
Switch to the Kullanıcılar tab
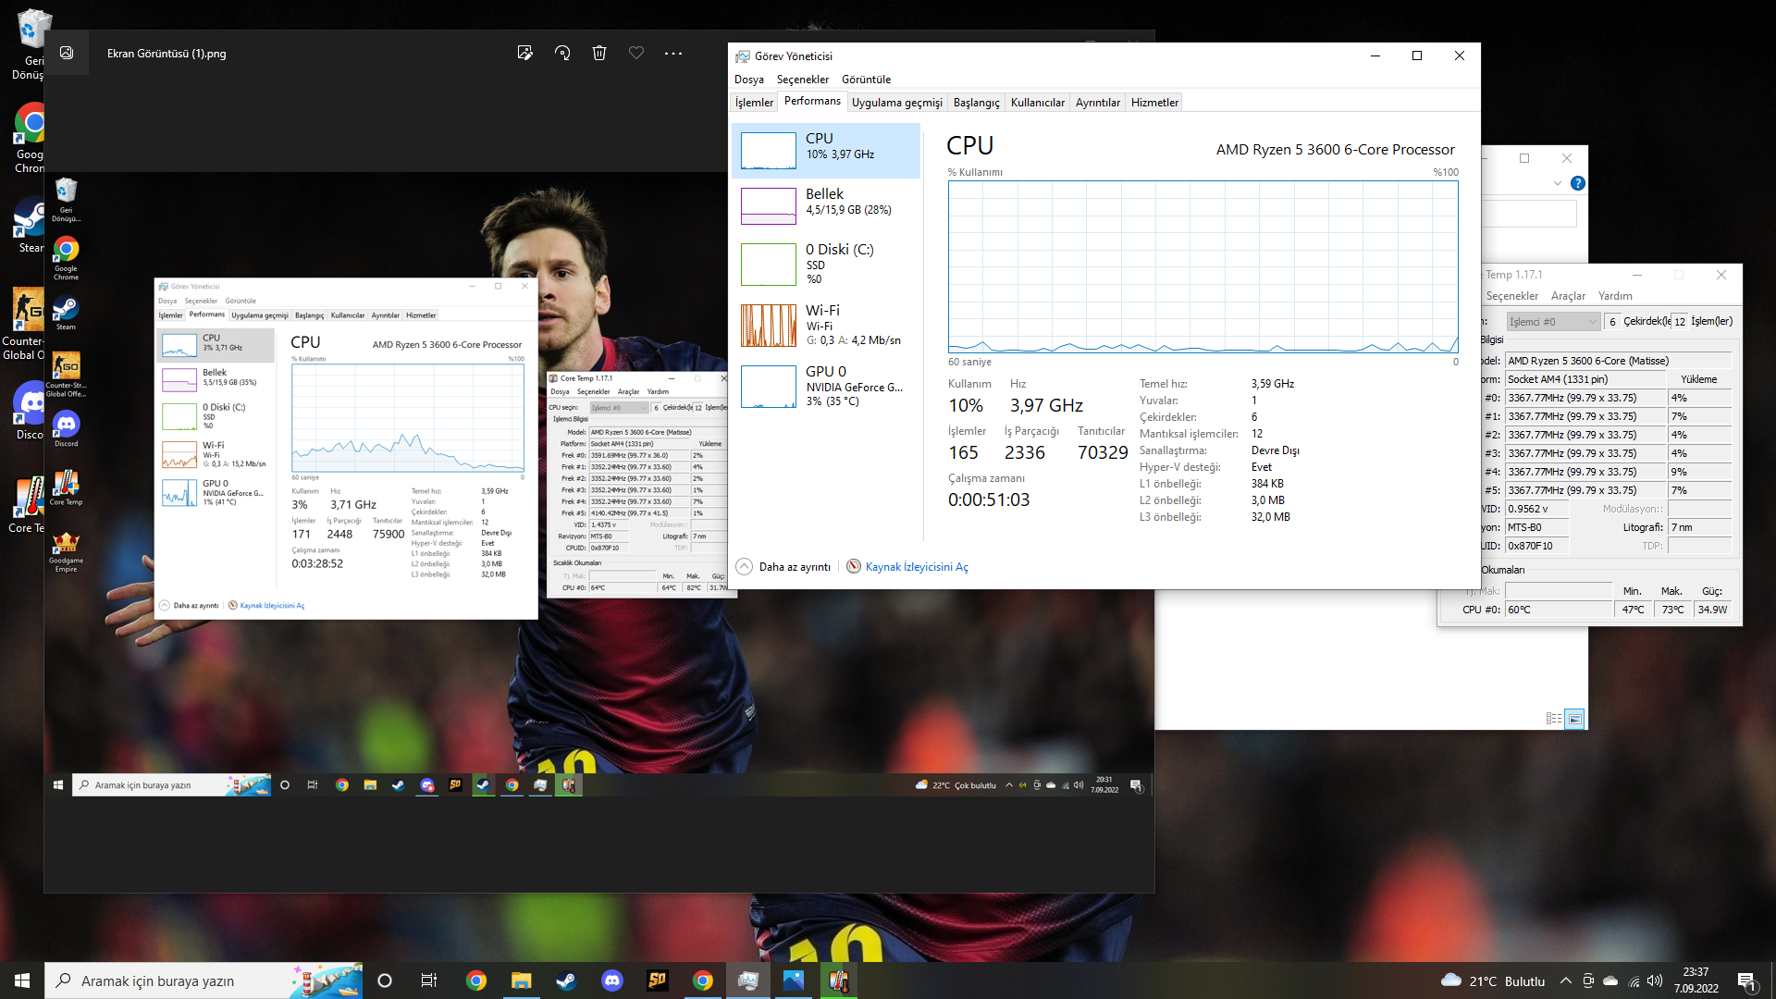point(1038,103)
